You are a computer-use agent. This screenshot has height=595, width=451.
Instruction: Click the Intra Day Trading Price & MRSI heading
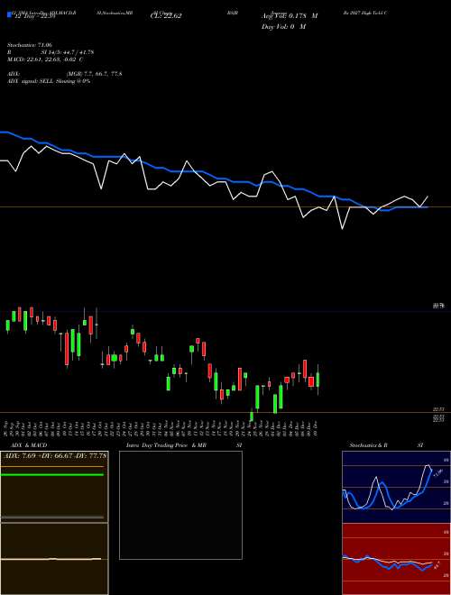tap(184, 445)
